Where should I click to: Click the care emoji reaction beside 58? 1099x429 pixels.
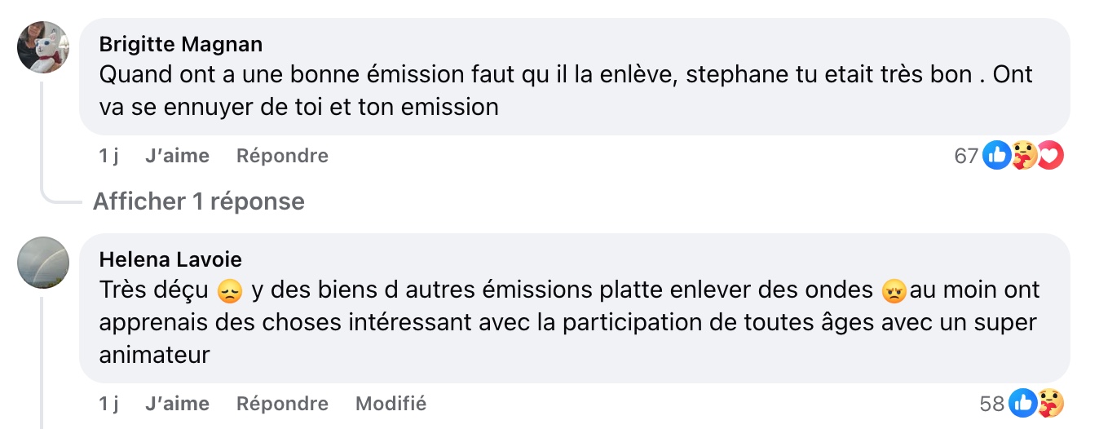coord(1051,403)
